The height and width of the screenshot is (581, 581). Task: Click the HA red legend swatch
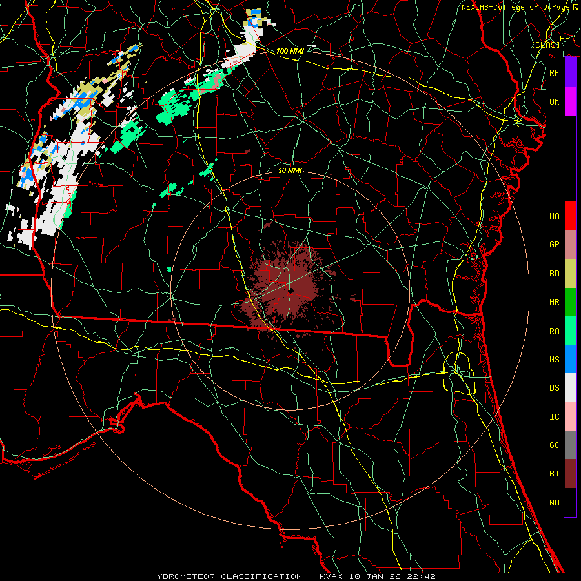570,216
